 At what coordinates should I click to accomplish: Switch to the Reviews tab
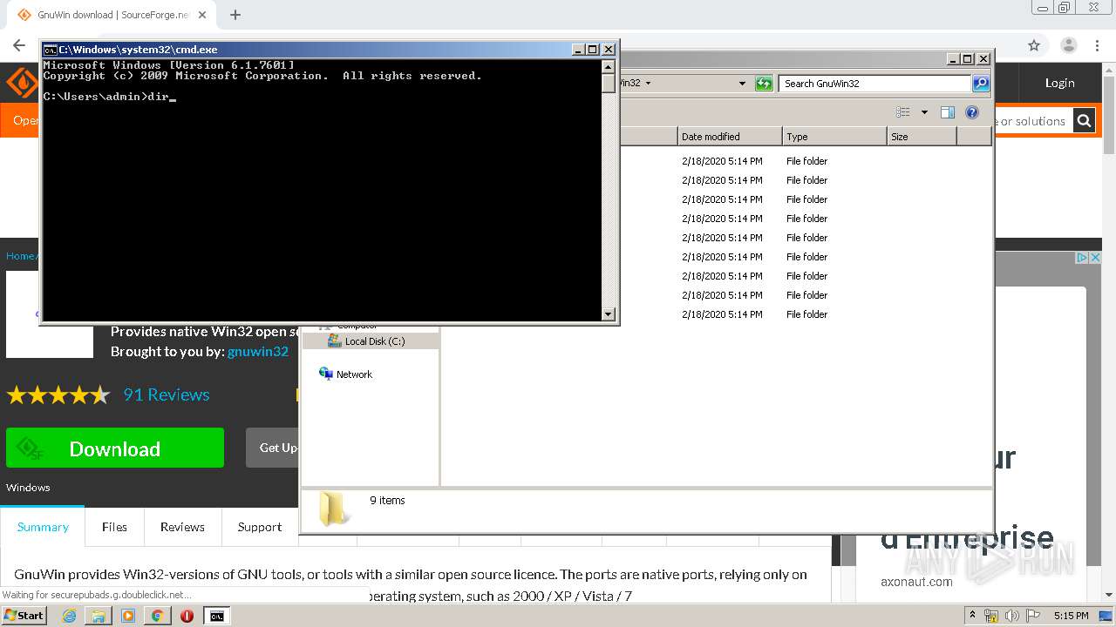point(182,527)
